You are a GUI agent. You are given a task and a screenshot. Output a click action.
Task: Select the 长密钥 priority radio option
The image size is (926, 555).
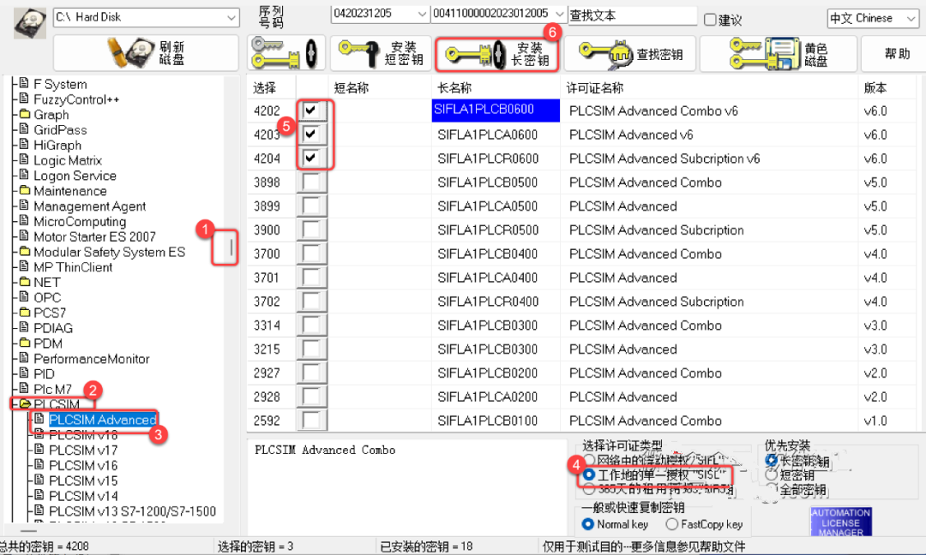pyautogui.click(x=771, y=460)
